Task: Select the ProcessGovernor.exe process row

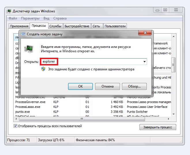Action: 92,102
